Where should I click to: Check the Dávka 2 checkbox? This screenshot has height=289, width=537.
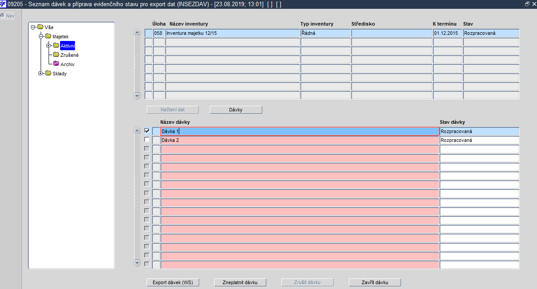pyautogui.click(x=147, y=140)
